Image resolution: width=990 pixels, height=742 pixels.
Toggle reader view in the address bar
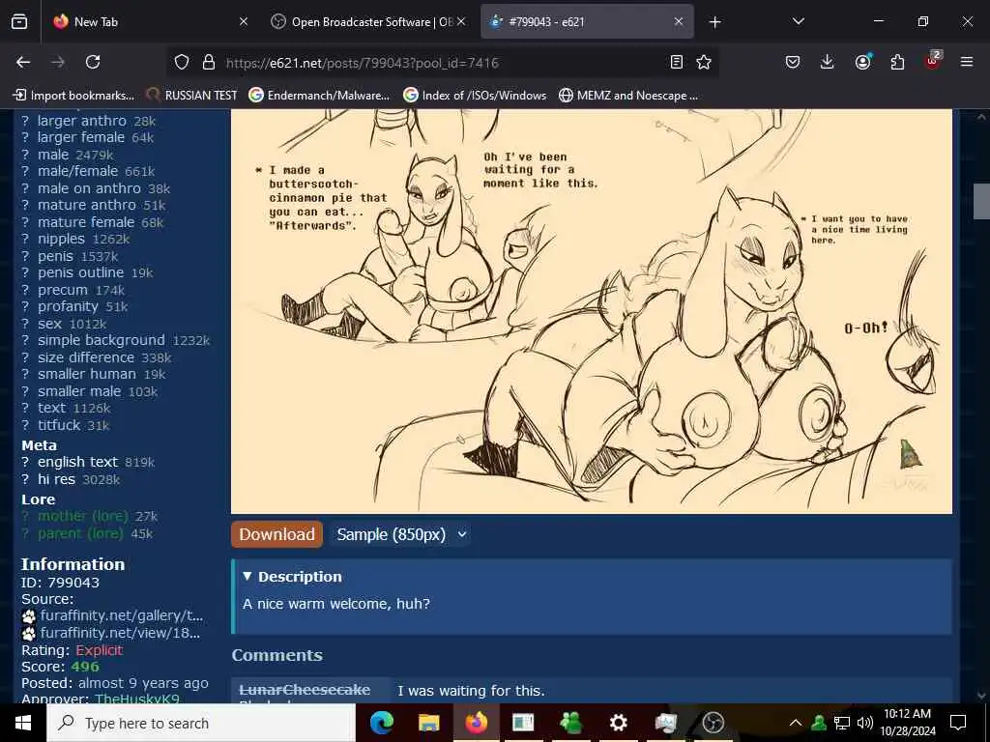(x=676, y=62)
